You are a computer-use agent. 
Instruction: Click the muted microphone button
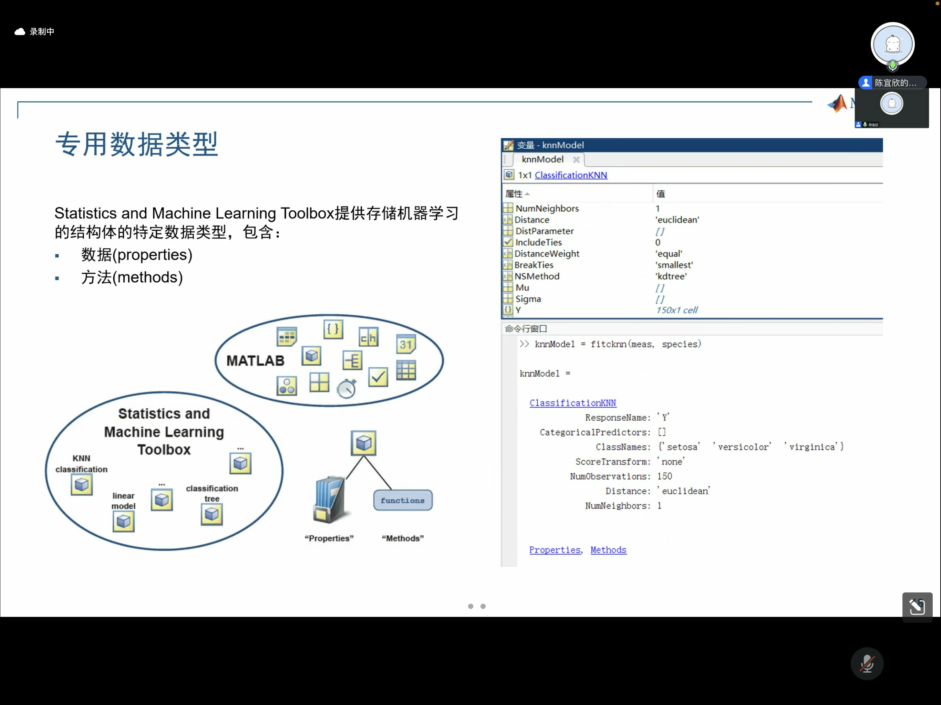tap(867, 664)
